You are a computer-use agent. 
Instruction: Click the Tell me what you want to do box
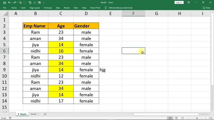pos(120,8)
